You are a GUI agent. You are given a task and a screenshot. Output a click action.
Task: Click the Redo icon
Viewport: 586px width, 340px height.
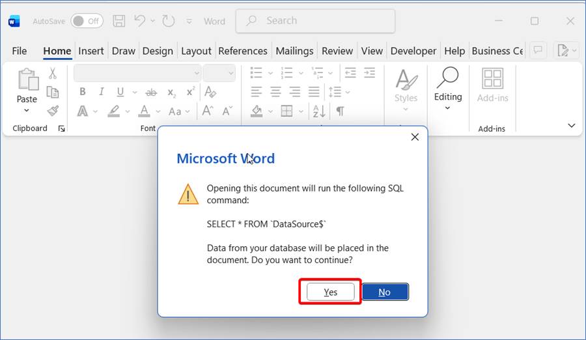(x=168, y=21)
